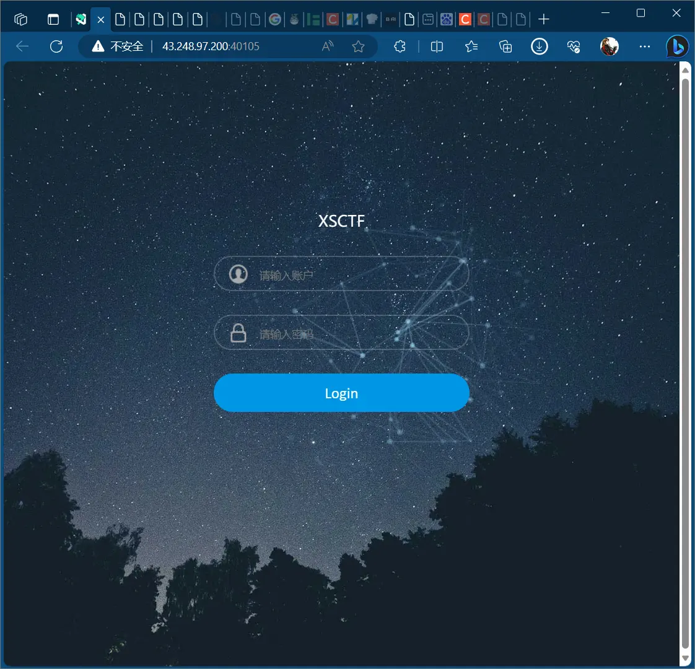Open the tab actions menu
The width and height of the screenshot is (695, 669).
click(x=53, y=20)
